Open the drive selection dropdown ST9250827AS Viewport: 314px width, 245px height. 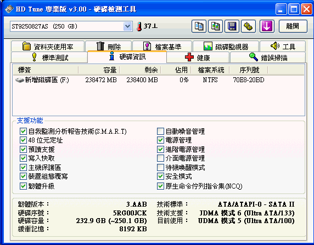[71, 26]
